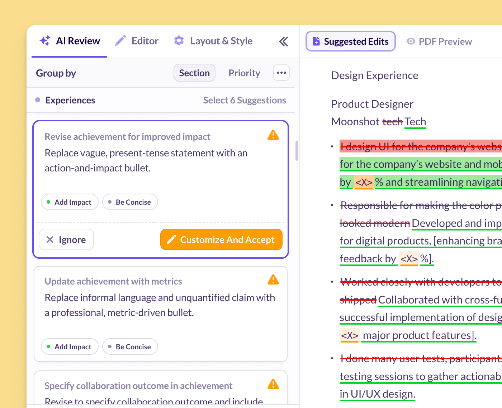
Task: Switch to the PDF Preview tab
Action: [445, 41]
